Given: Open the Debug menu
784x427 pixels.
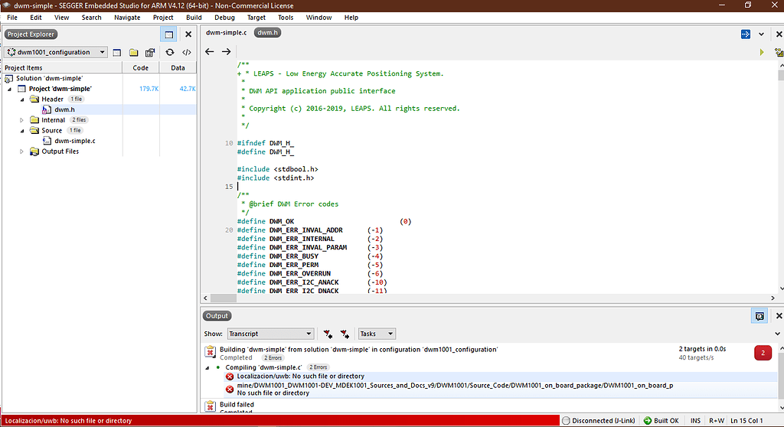Looking at the screenshot, I should 224,18.
